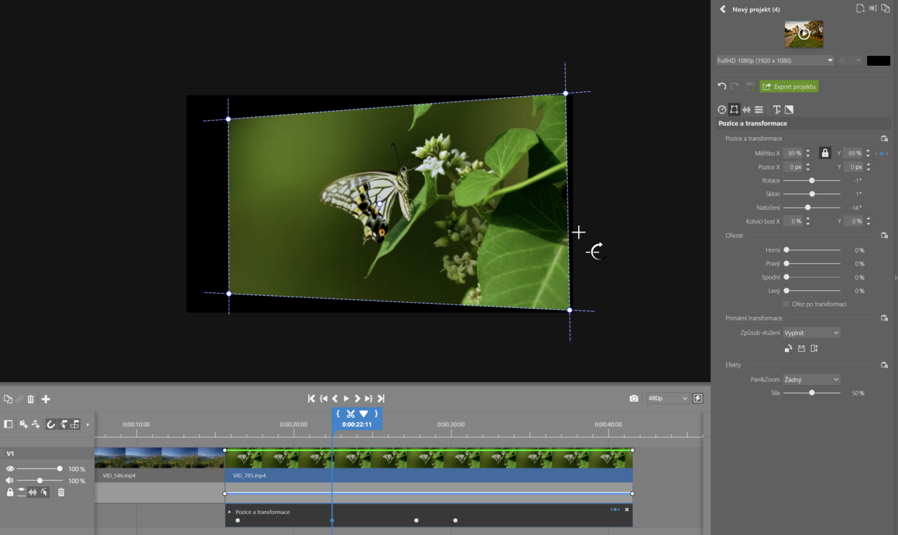Click the Pozice Y stepper arrows
This screenshot has height=535, width=898.
(868, 167)
